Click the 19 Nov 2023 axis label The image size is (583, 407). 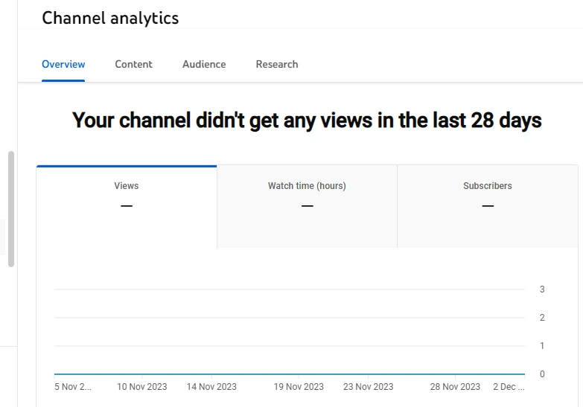(299, 387)
